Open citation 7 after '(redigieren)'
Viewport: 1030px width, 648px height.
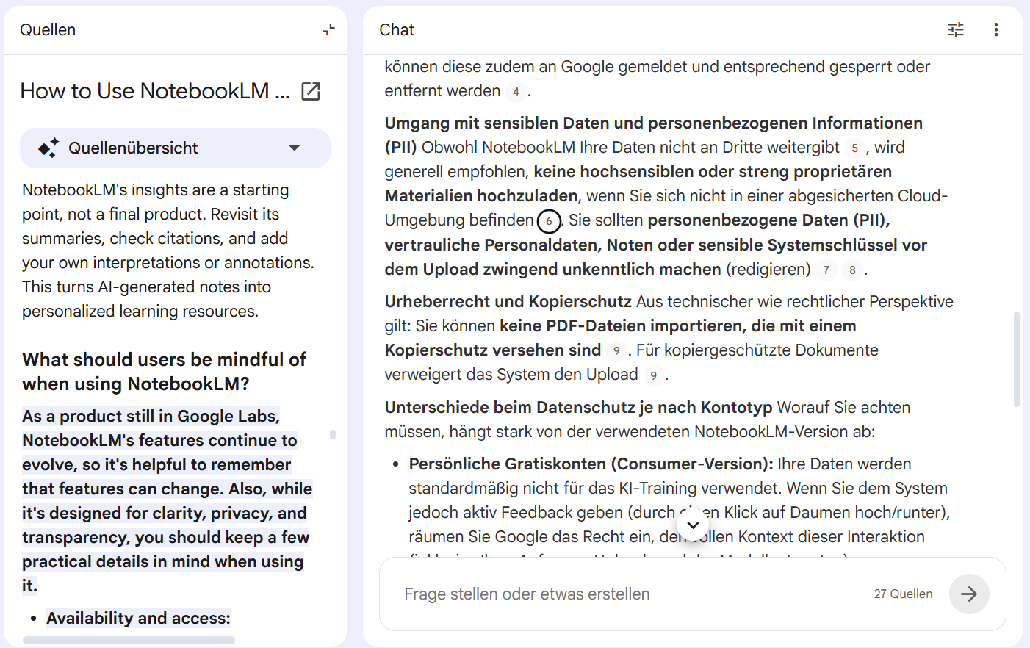click(826, 270)
